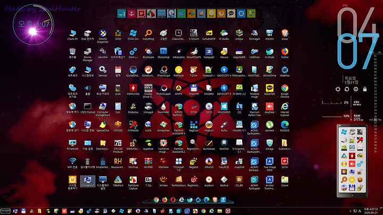Open BANDIZIP7.4 desktop icon
The height and width of the screenshot is (215, 383).
(x=224, y=71)
